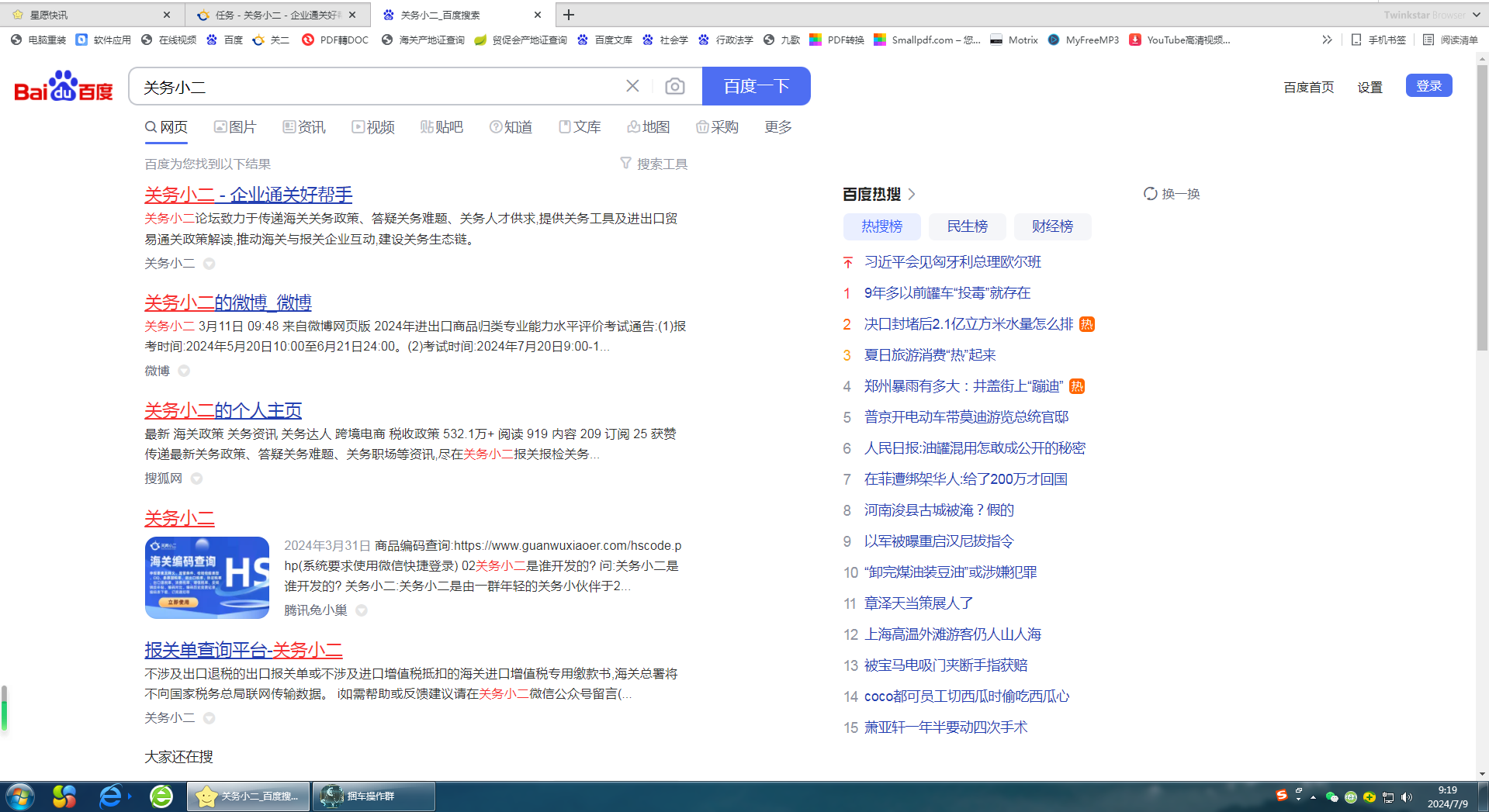This screenshot has width=1489, height=812.
Task: Click Sogou input method tray icon
Action: (x=1282, y=795)
